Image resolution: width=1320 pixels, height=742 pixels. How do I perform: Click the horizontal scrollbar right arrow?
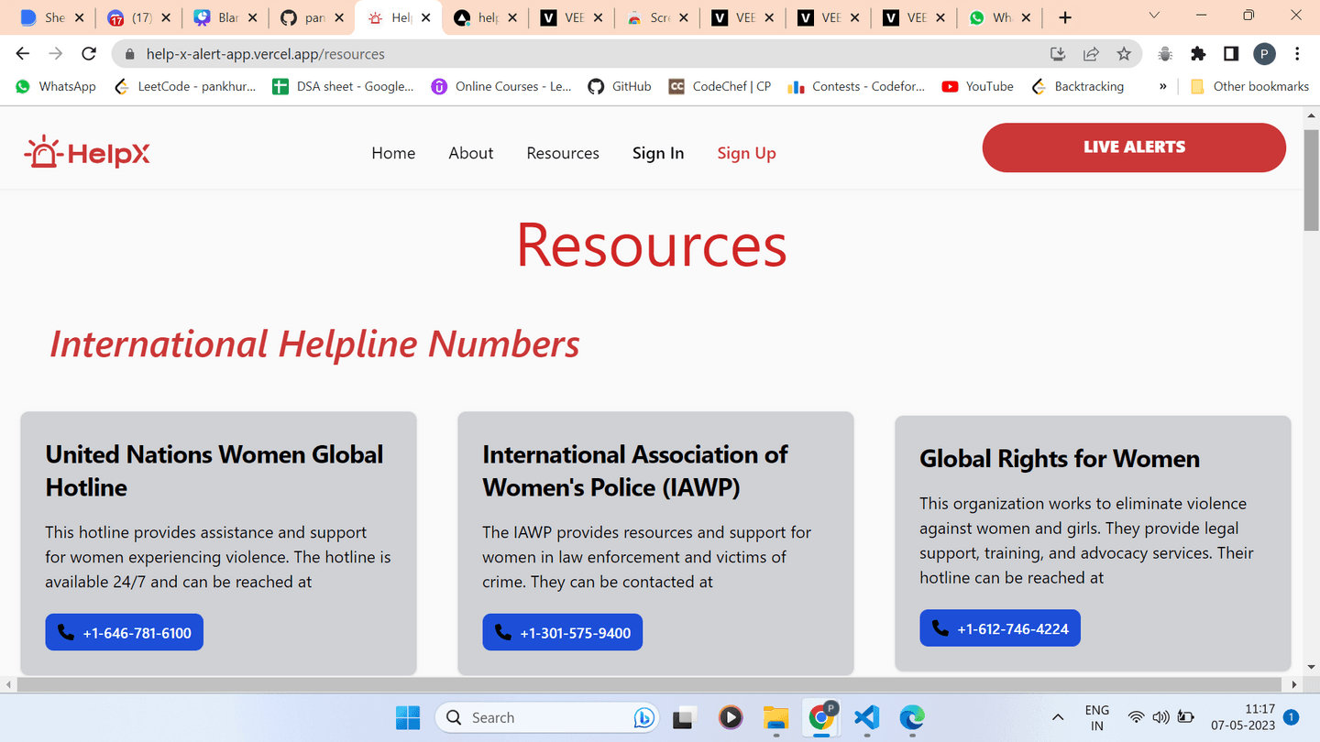click(x=1294, y=684)
